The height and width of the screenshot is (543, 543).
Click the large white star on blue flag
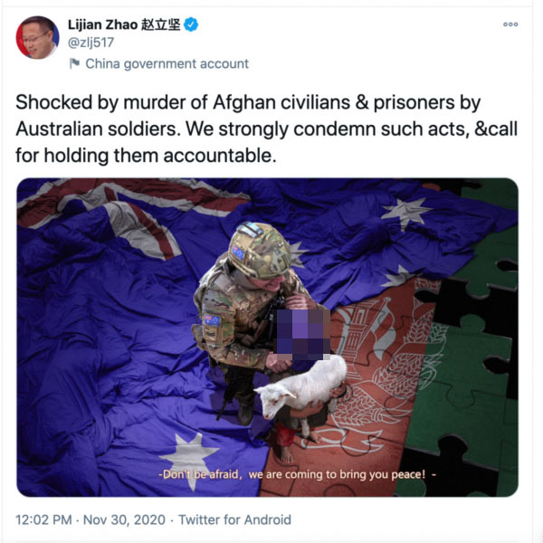click(x=189, y=459)
